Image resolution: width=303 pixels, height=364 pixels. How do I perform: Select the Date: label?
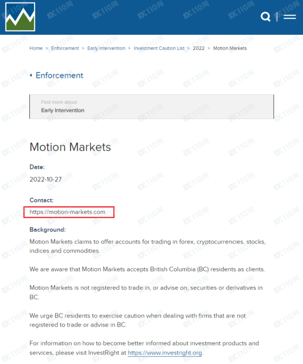[x=37, y=167]
